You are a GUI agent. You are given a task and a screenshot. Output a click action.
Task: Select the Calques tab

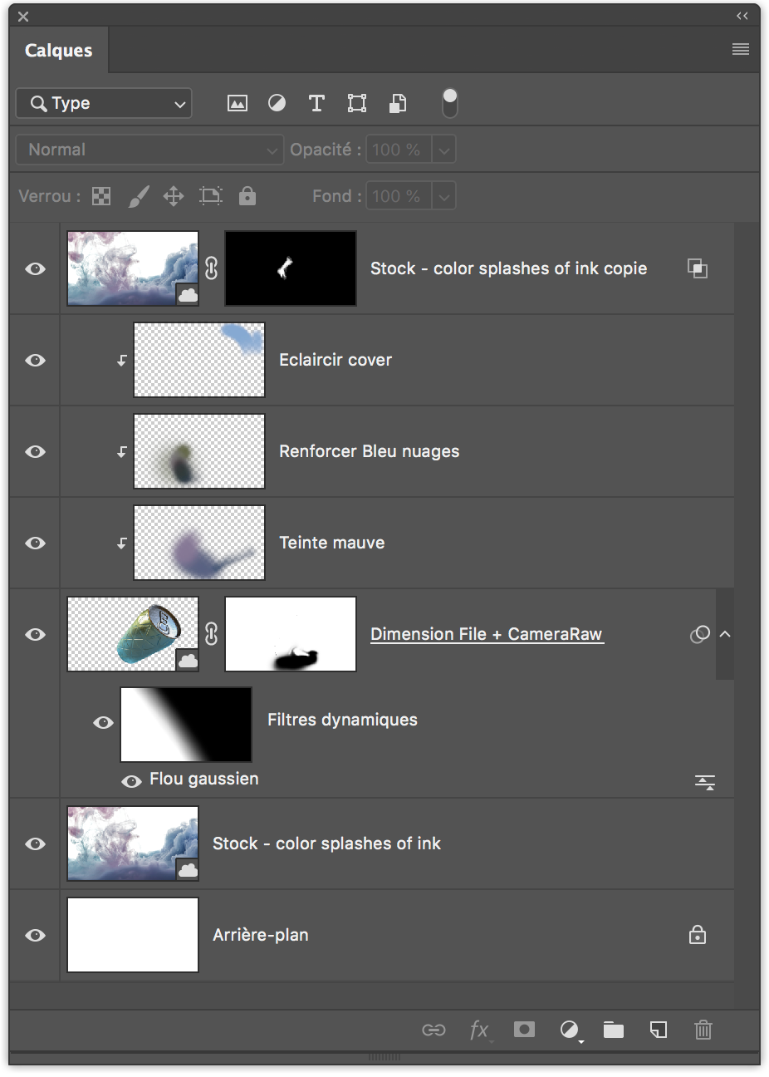click(x=59, y=51)
